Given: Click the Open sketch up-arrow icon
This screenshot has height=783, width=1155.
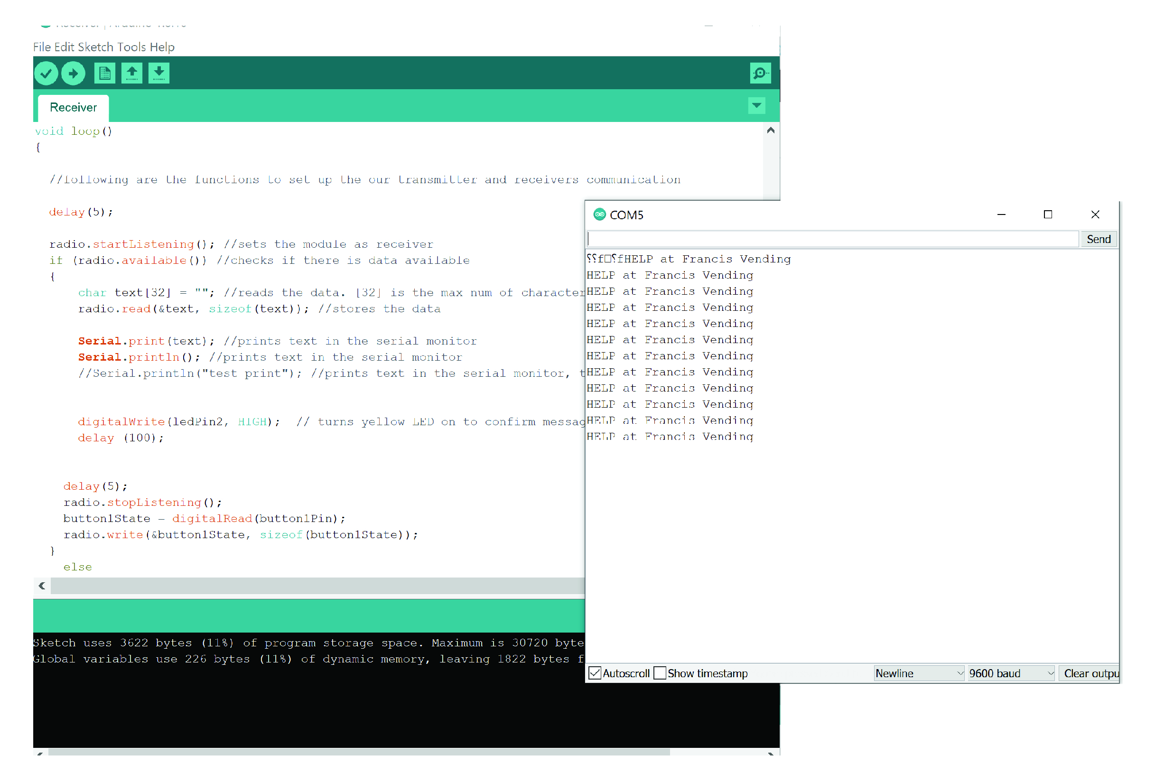Looking at the screenshot, I should (x=132, y=74).
